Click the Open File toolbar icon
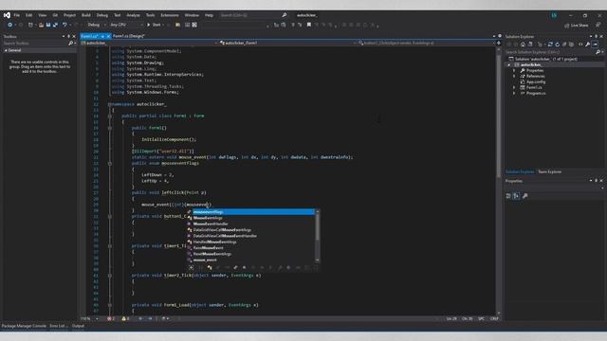Viewport: 607px width, 341px height. click(41, 25)
